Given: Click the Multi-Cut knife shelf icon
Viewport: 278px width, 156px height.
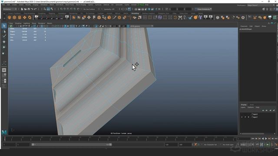Looking at the screenshot, I should coord(114,17).
